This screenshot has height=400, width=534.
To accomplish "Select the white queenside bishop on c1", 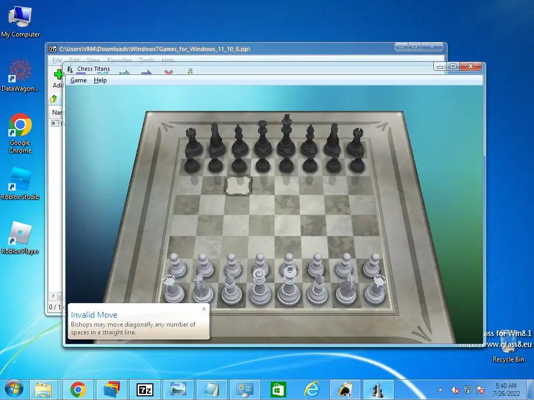I will point(232,290).
